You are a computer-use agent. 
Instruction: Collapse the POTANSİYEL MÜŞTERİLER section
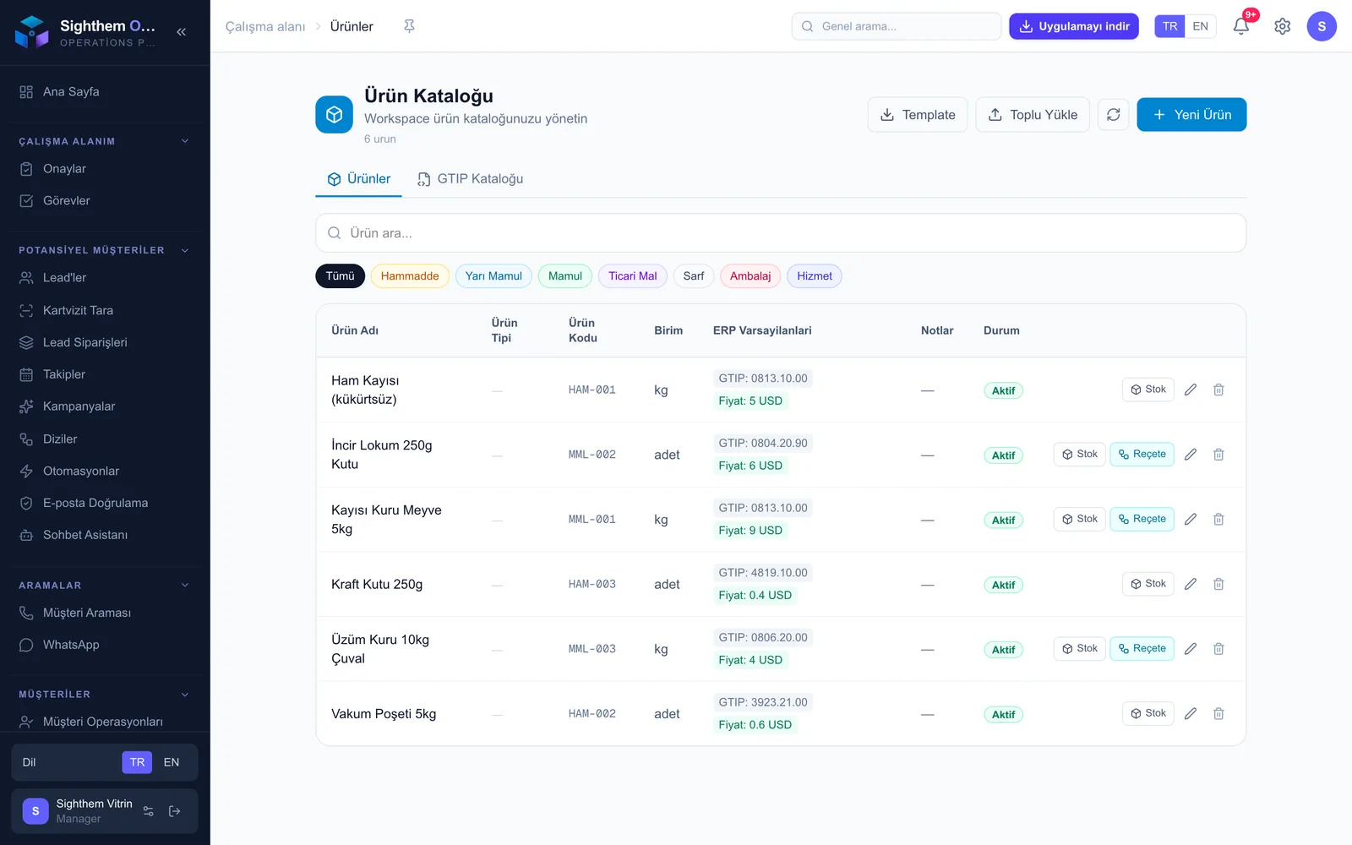tap(185, 250)
